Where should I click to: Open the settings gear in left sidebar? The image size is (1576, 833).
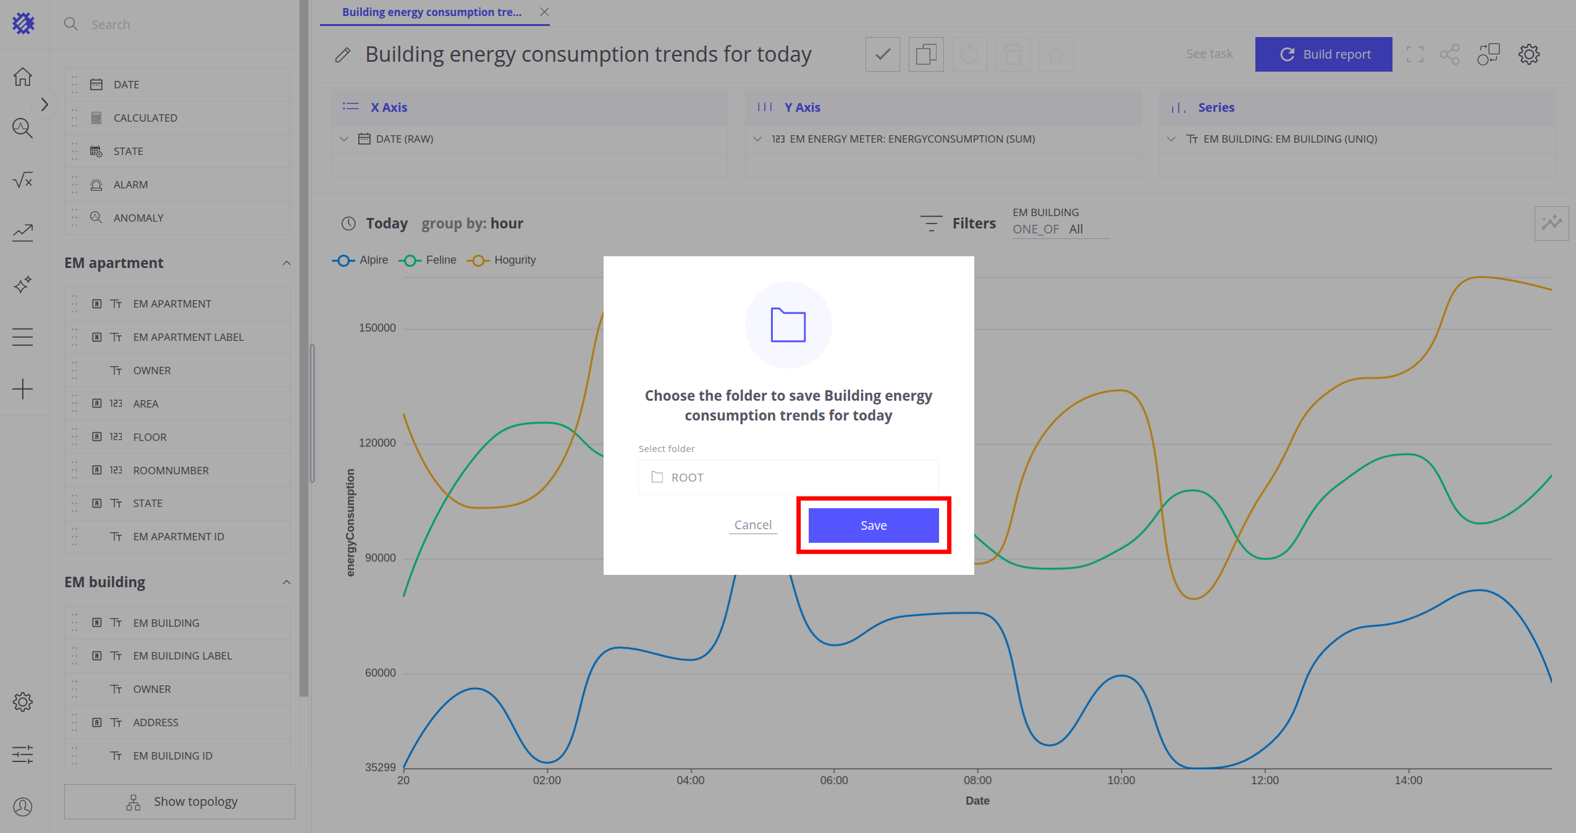23,702
